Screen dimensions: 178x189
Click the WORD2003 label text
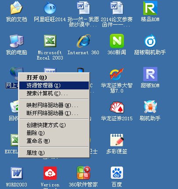coord(17,185)
